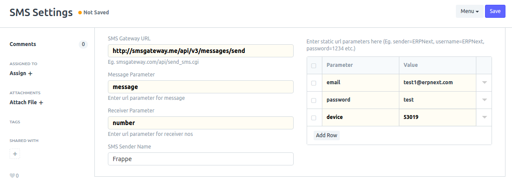Expand the password row arrow
Viewport: 512px width, 188px height.
tap(484, 100)
